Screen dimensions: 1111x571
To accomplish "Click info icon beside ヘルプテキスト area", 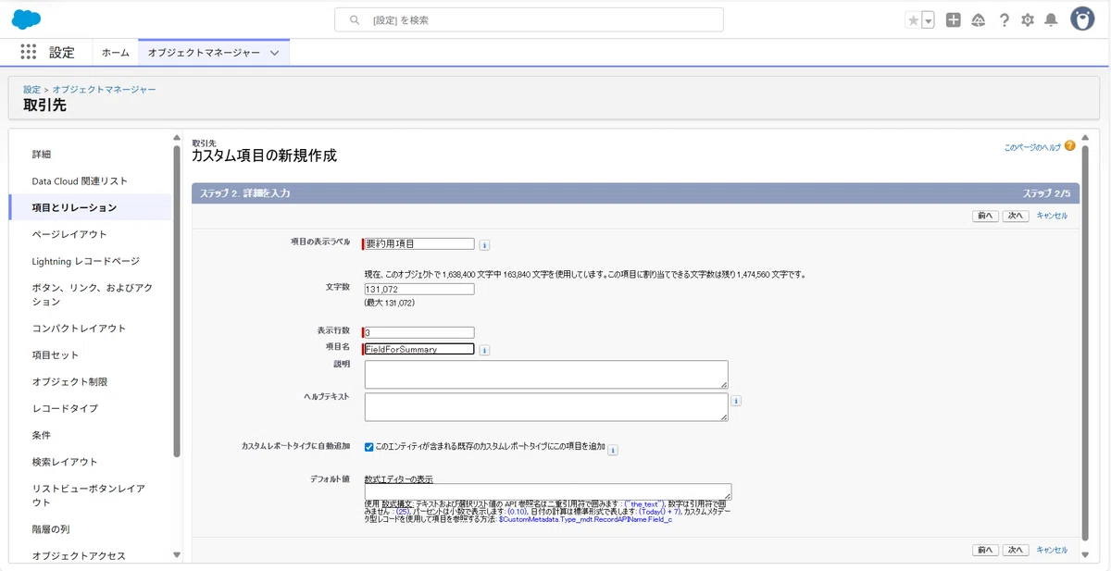I will tap(737, 402).
